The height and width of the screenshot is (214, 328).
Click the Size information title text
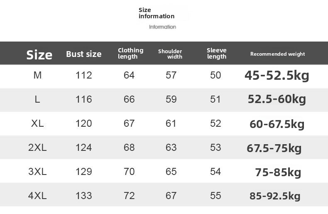(x=157, y=13)
